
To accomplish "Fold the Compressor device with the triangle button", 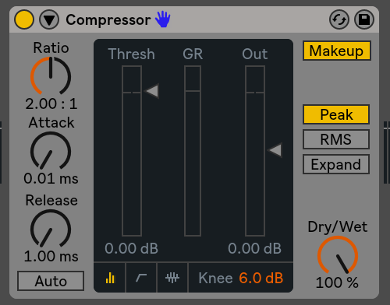I will click(49, 19).
